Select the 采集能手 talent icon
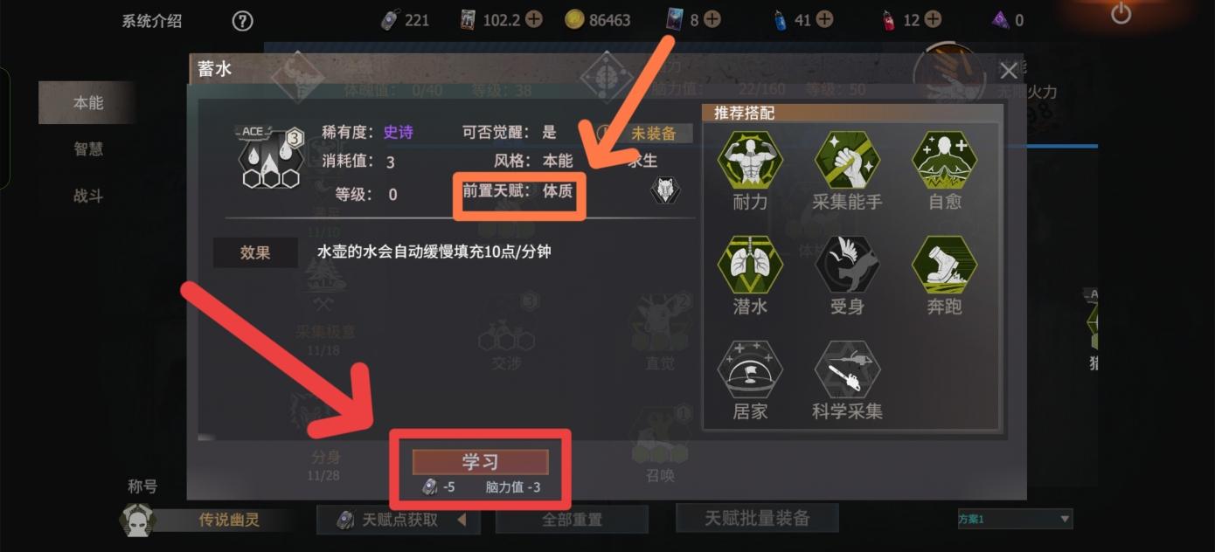 pyautogui.click(x=847, y=160)
